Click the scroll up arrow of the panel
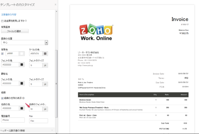 pyautogui.click(x=56, y=11)
